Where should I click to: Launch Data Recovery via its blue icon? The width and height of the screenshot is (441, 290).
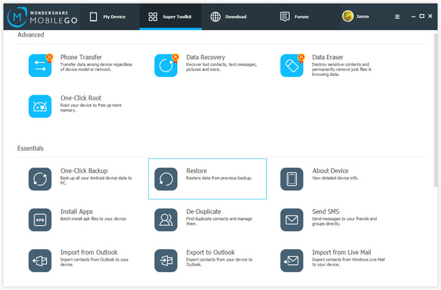click(166, 65)
